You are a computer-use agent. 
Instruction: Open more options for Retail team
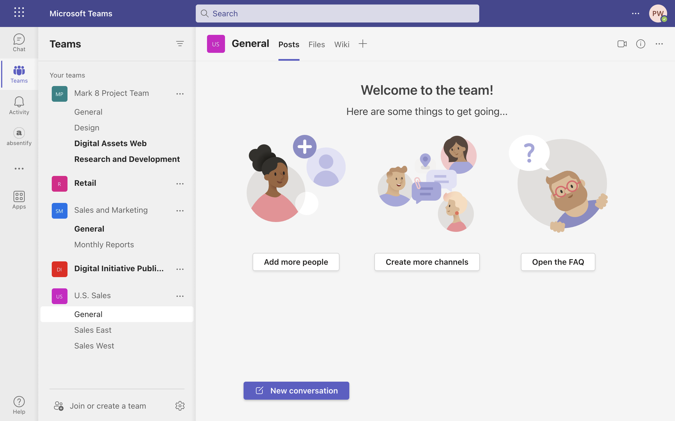point(180,184)
